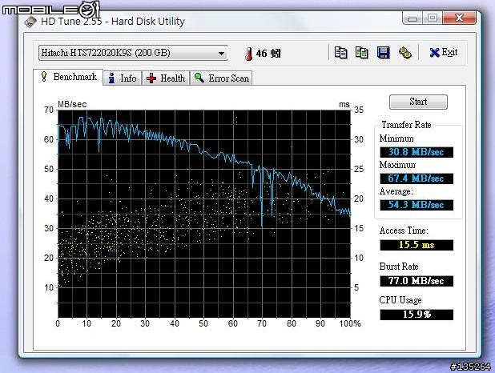Click the Access Time 15.5 ms value

(417, 245)
